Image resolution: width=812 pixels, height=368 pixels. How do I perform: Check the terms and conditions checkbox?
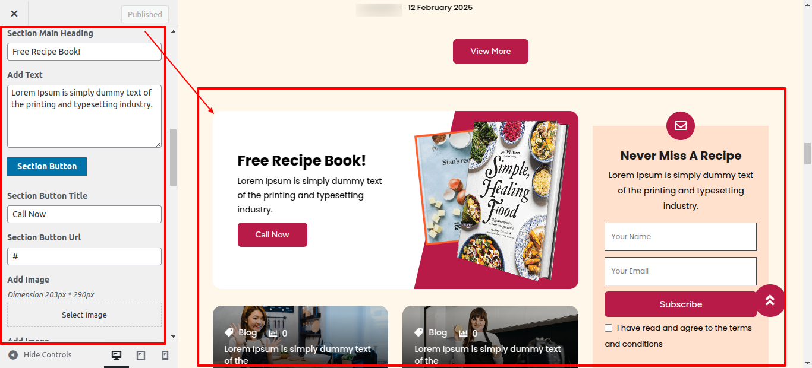tap(608, 328)
